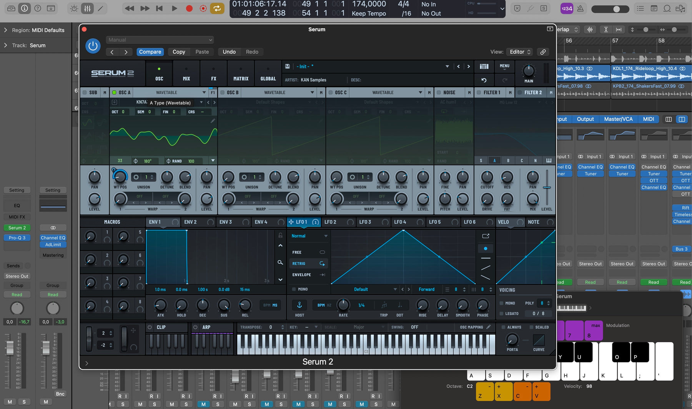Screen dimensions: 692x409
Task: Enable FILTER 2 toggle
Action: pos(520,93)
